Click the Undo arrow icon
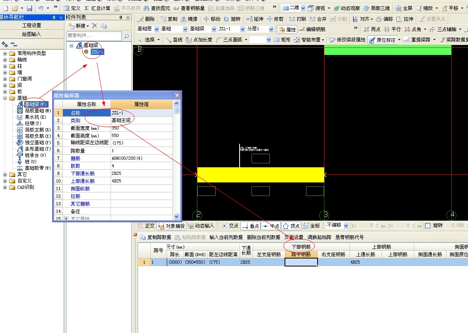468x333 pixels. tap(41, 8)
